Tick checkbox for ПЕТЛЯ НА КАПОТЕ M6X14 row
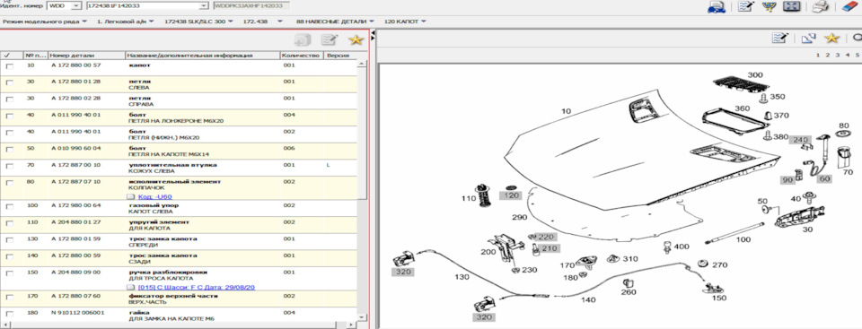Image resolution: width=862 pixels, height=329 pixels. tap(9, 150)
